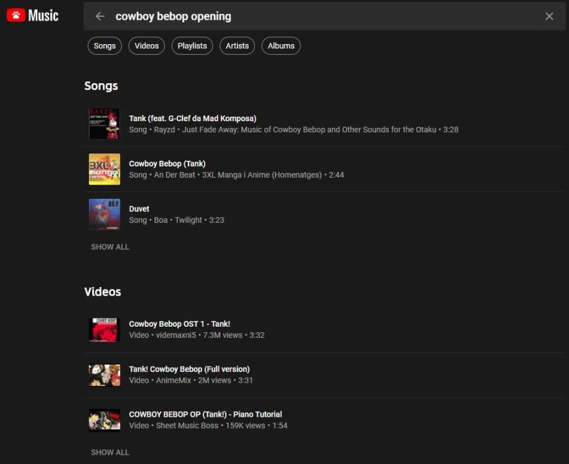
Task: Click the 159K views text
Action: pos(245,425)
